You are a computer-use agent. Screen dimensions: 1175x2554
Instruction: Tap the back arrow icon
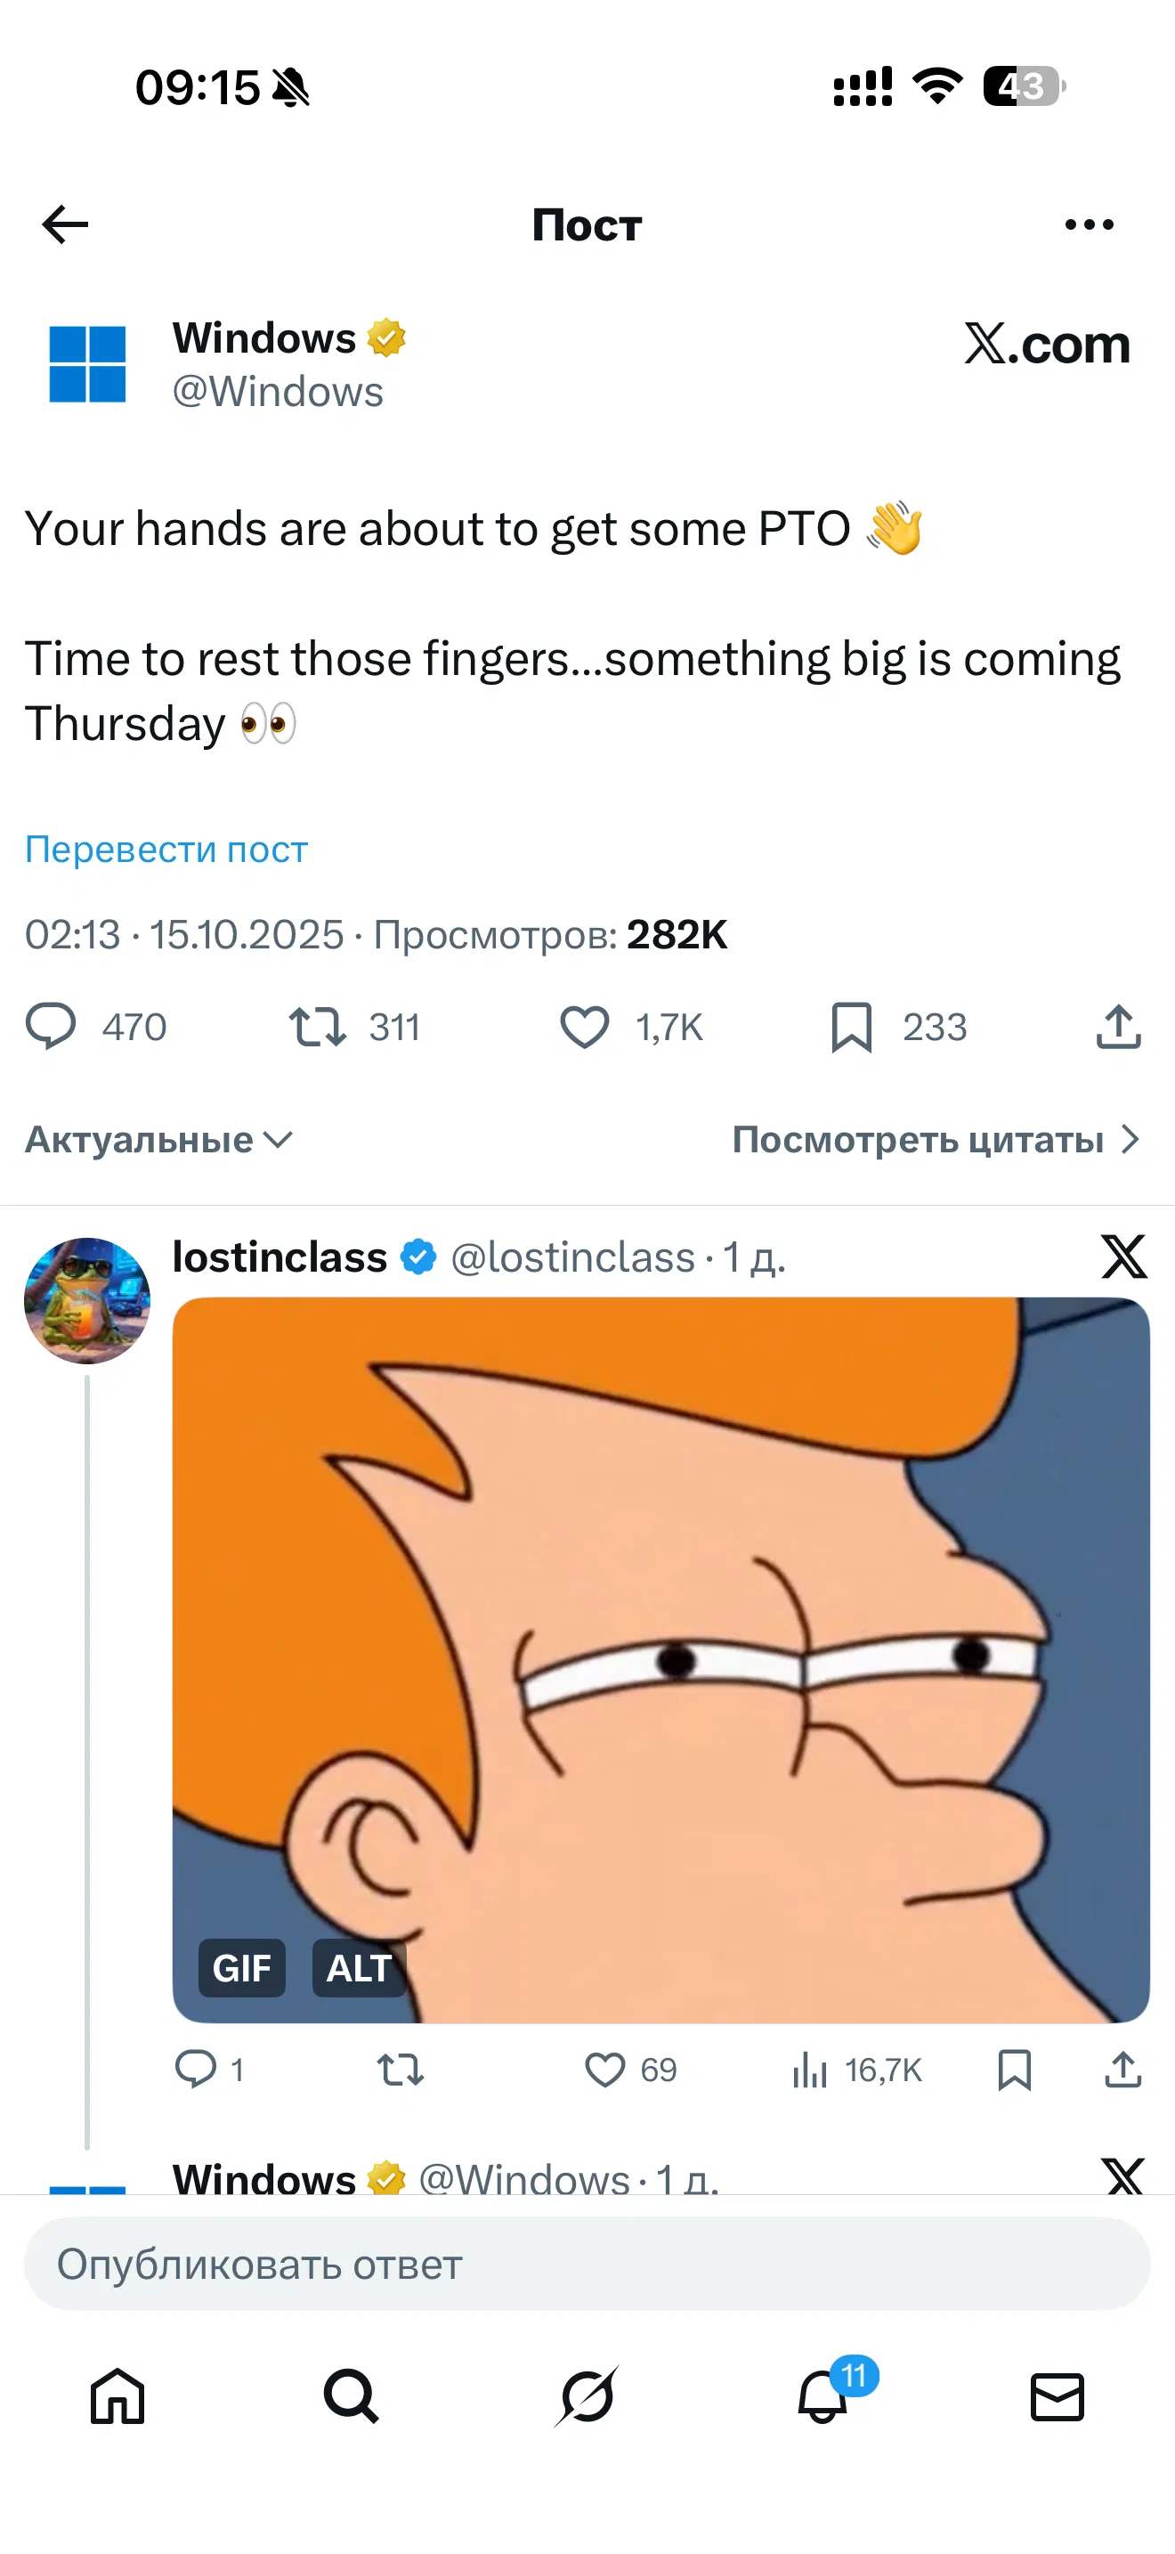click(65, 225)
